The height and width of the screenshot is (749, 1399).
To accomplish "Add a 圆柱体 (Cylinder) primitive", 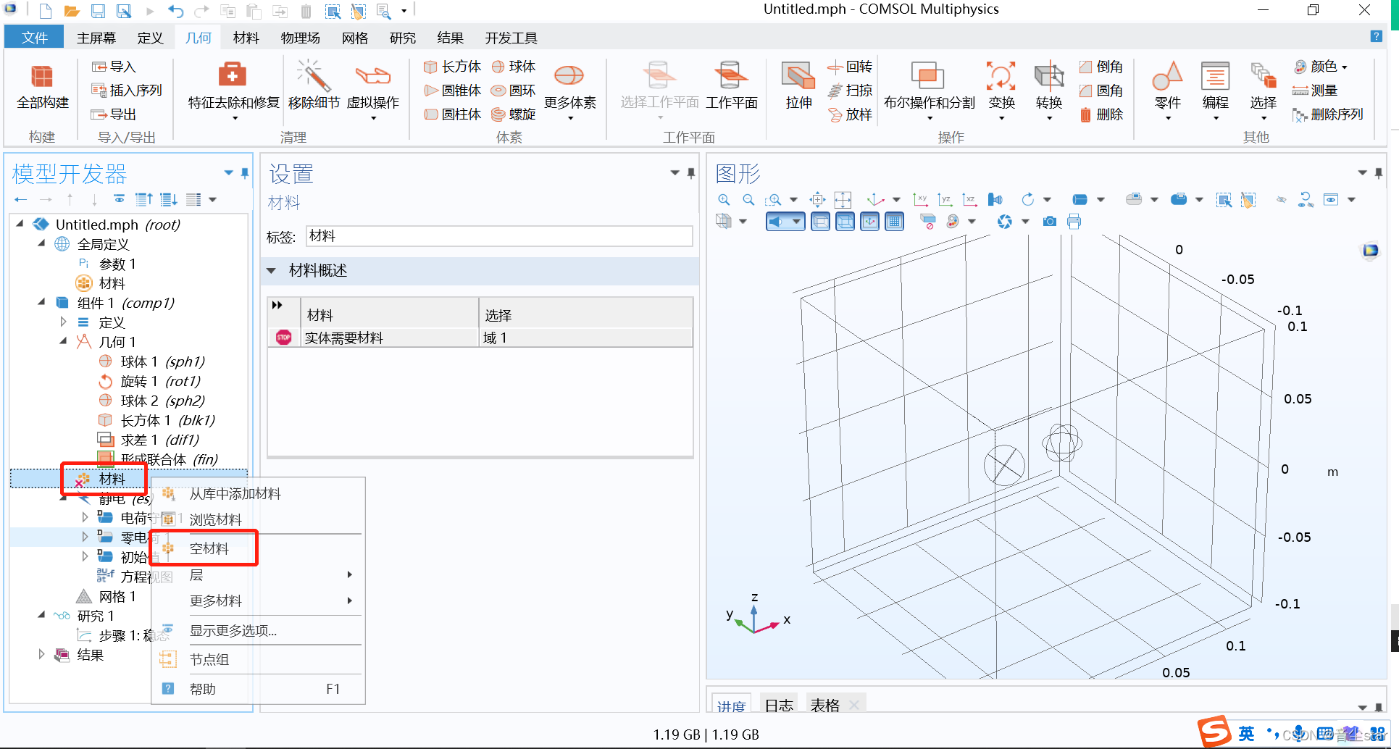I will [452, 114].
